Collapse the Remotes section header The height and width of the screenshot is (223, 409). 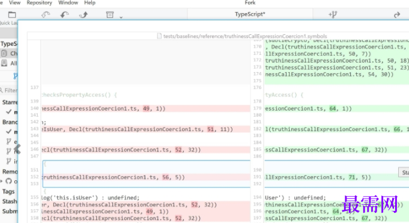point(10,171)
